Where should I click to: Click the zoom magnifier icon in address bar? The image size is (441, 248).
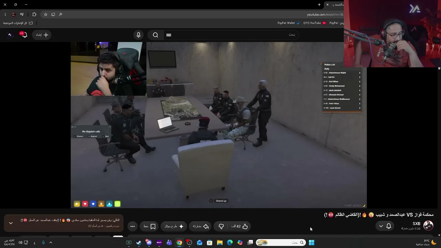[61, 14]
